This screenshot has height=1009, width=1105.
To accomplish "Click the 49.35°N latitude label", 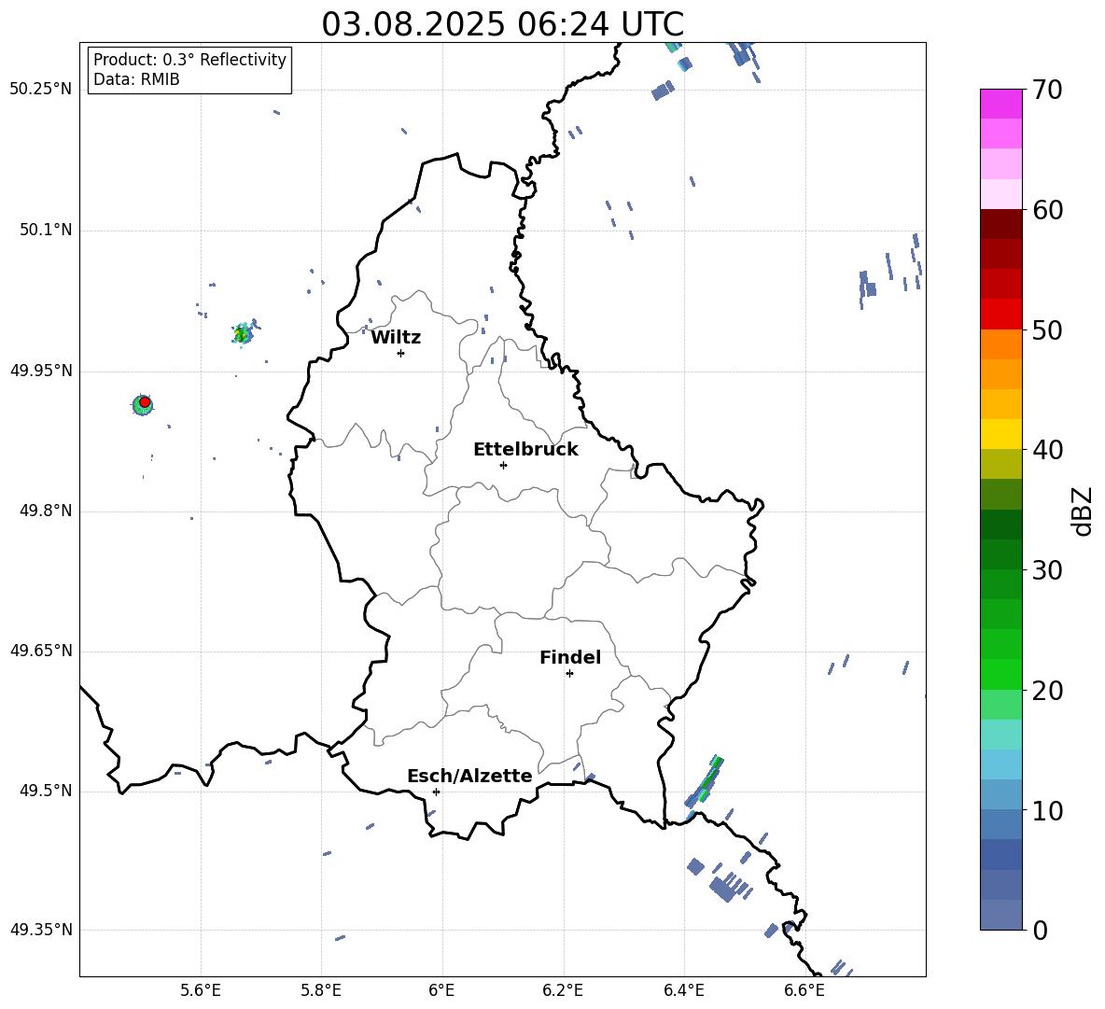I will 40,930.
